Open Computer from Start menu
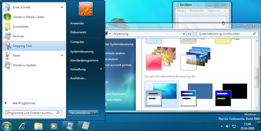 coord(77,42)
